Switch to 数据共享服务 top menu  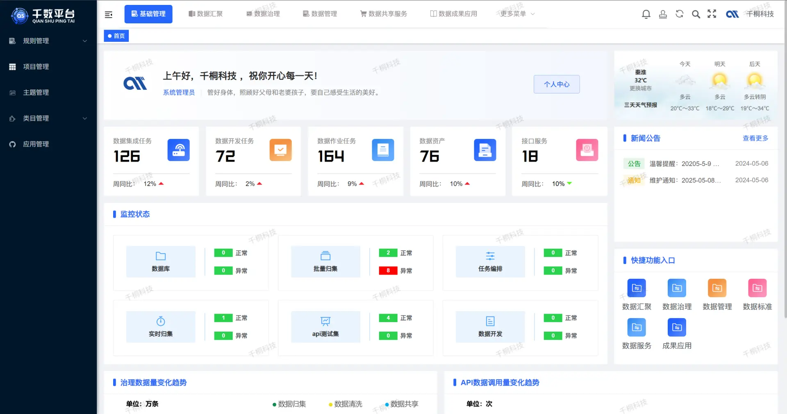384,14
